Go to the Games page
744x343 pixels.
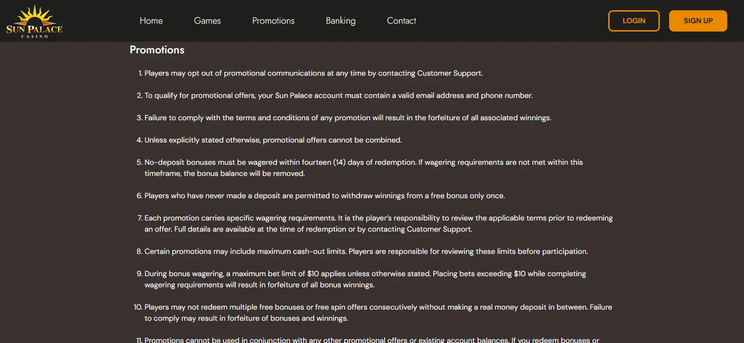point(207,21)
